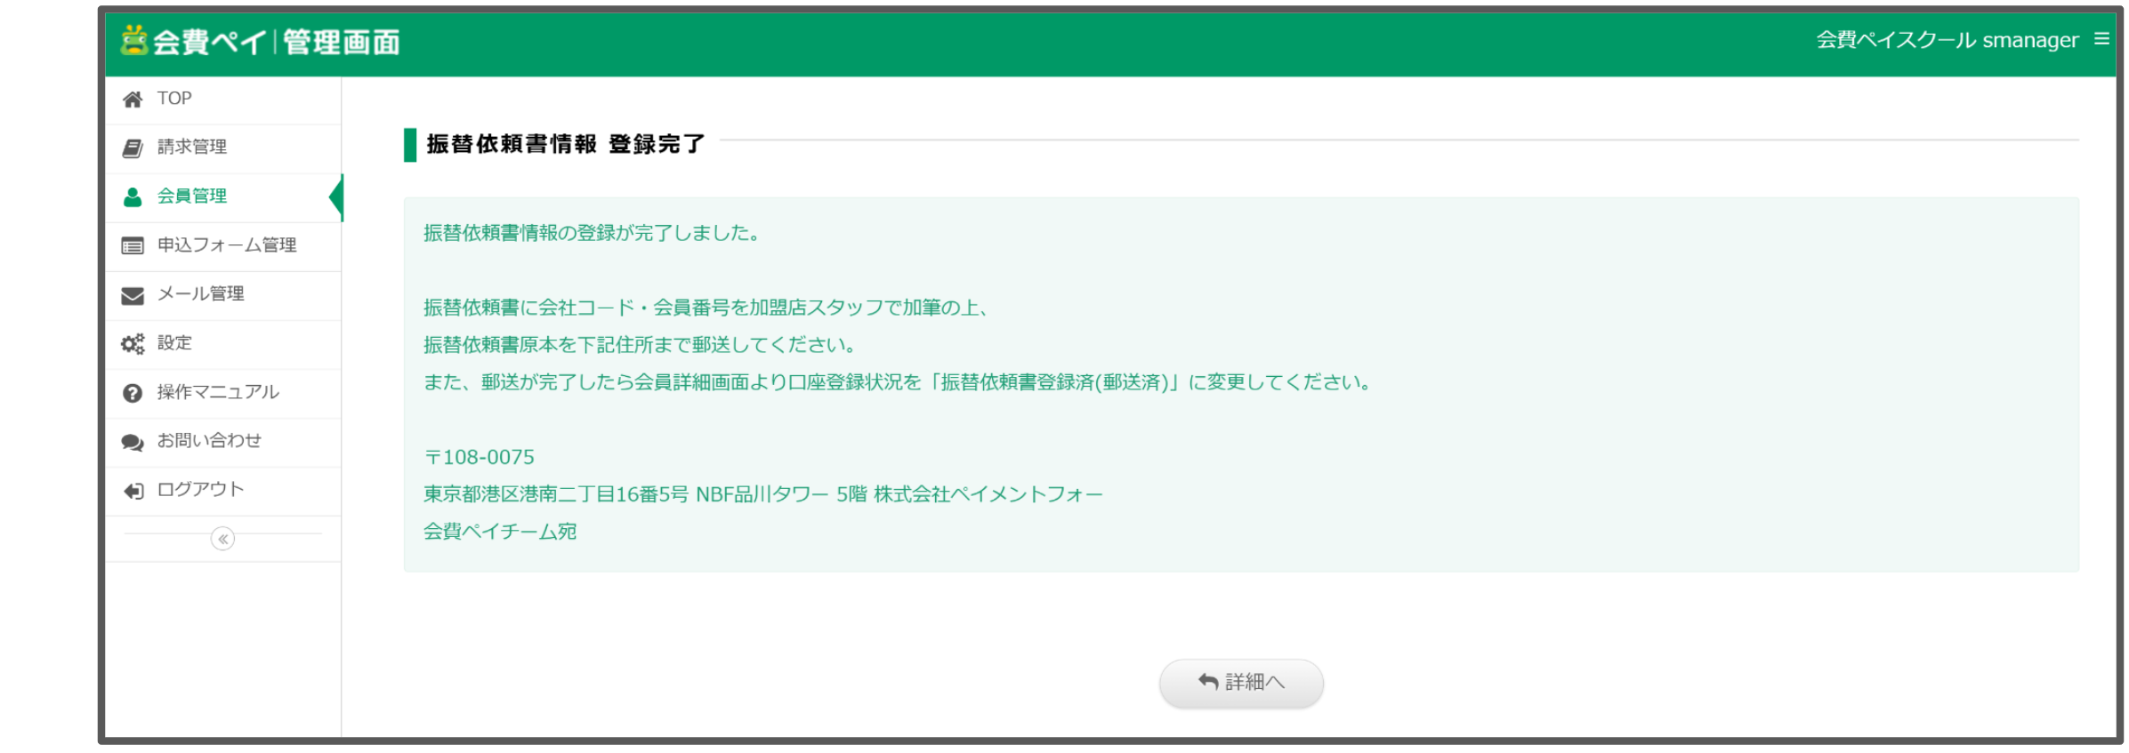
Task: Open 操作マニュアル in the sidebar
Action: tap(222, 393)
